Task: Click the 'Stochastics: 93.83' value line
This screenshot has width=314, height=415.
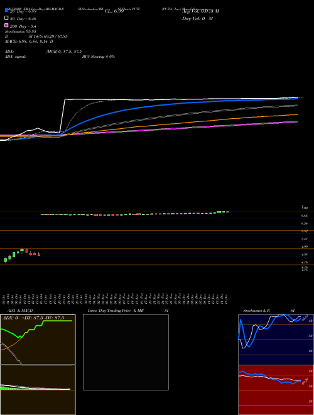Action: pyautogui.click(x=21, y=31)
